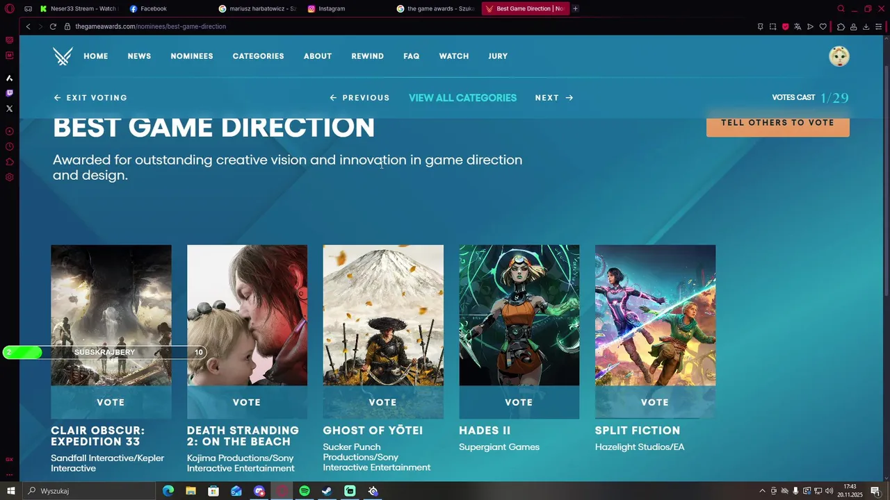Viewport: 890px width, 500px height.
Task: Open user profile avatar
Action: 839,56
